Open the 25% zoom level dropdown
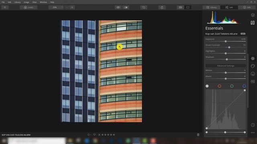 click(x=56, y=7)
